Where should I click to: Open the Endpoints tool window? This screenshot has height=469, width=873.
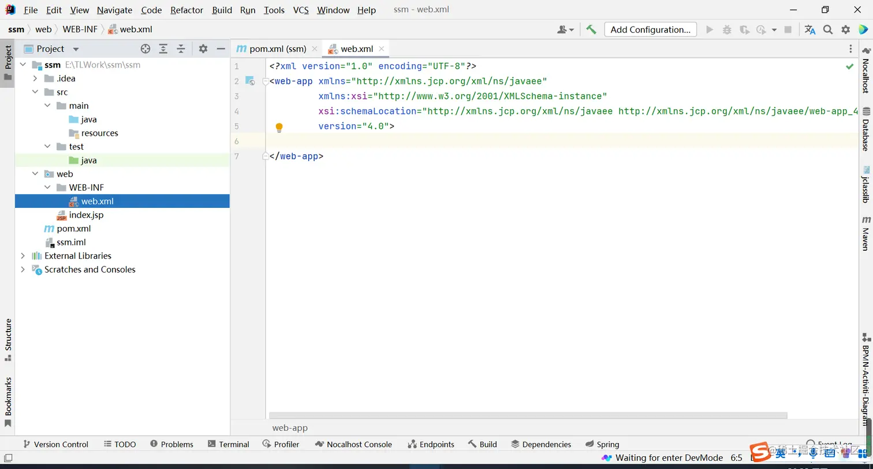coord(431,444)
